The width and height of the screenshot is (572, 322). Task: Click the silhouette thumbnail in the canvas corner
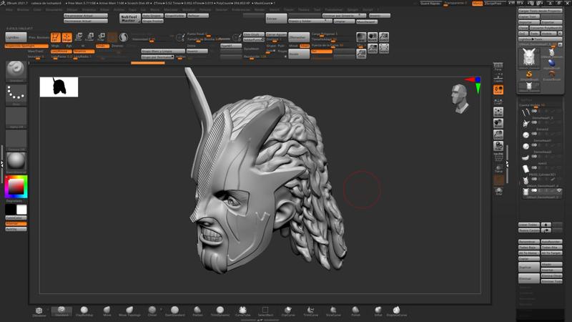[x=59, y=87]
